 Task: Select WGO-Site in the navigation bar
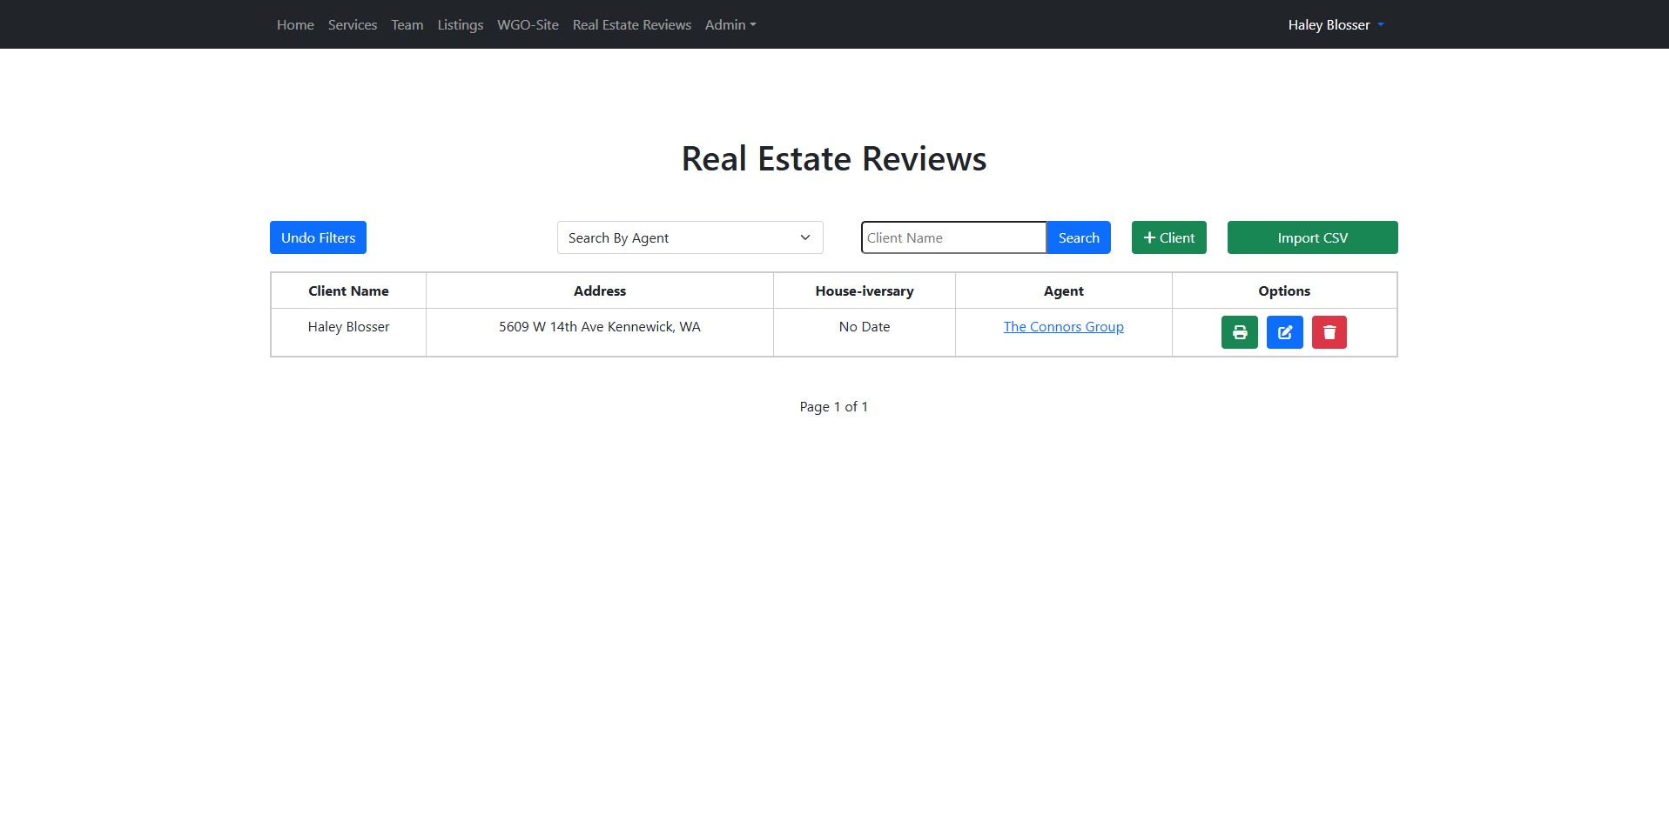[x=528, y=24]
